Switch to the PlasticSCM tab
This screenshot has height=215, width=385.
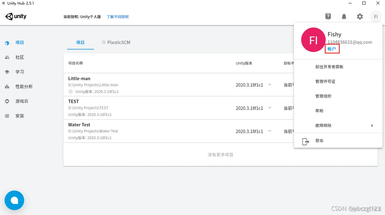[x=116, y=43]
